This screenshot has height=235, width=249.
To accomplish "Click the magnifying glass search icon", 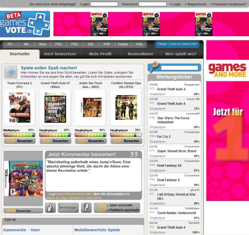I will [x=153, y=67].
